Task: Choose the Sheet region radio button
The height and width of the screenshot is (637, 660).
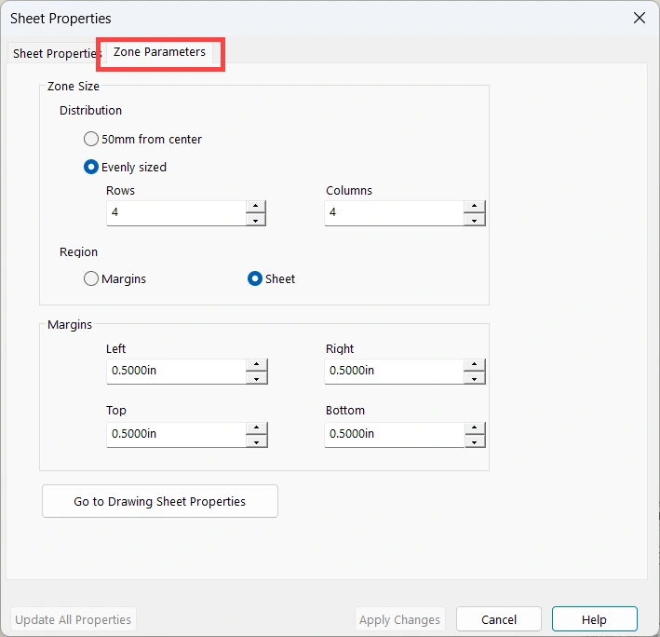Action: (x=255, y=278)
